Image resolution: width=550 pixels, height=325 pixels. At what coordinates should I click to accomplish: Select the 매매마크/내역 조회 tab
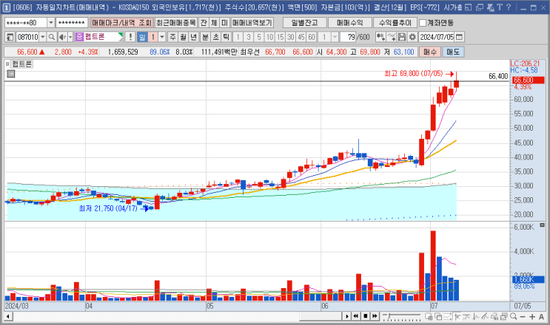click(121, 23)
